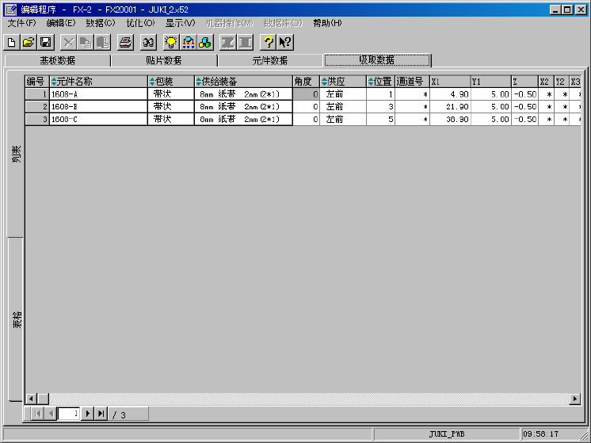Open the 文件(F) menu
The width and height of the screenshot is (591, 443).
point(22,23)
